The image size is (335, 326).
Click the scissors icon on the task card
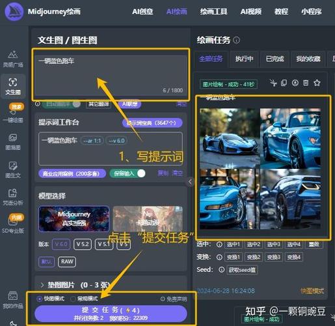273,83
